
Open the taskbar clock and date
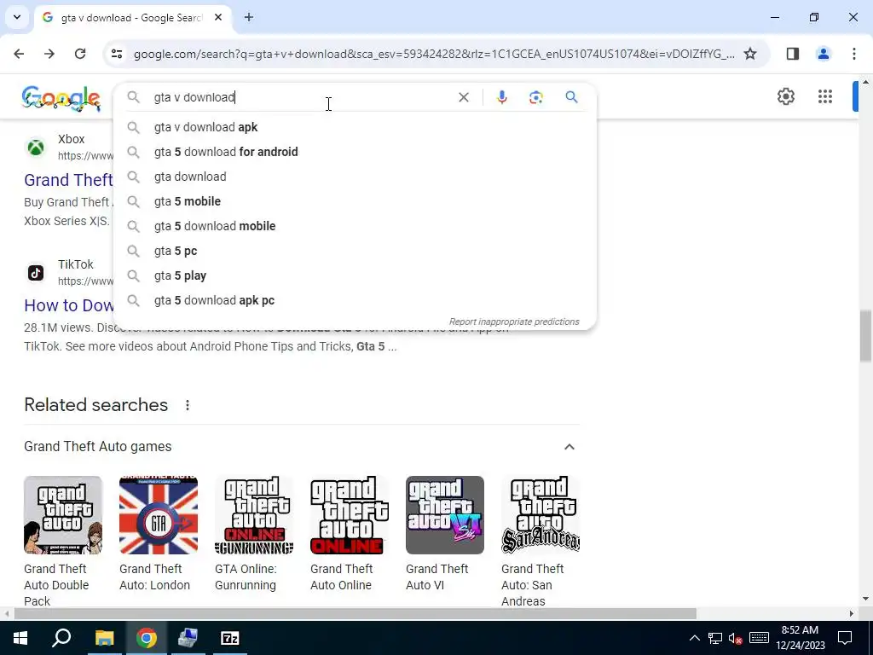[800, 638]
